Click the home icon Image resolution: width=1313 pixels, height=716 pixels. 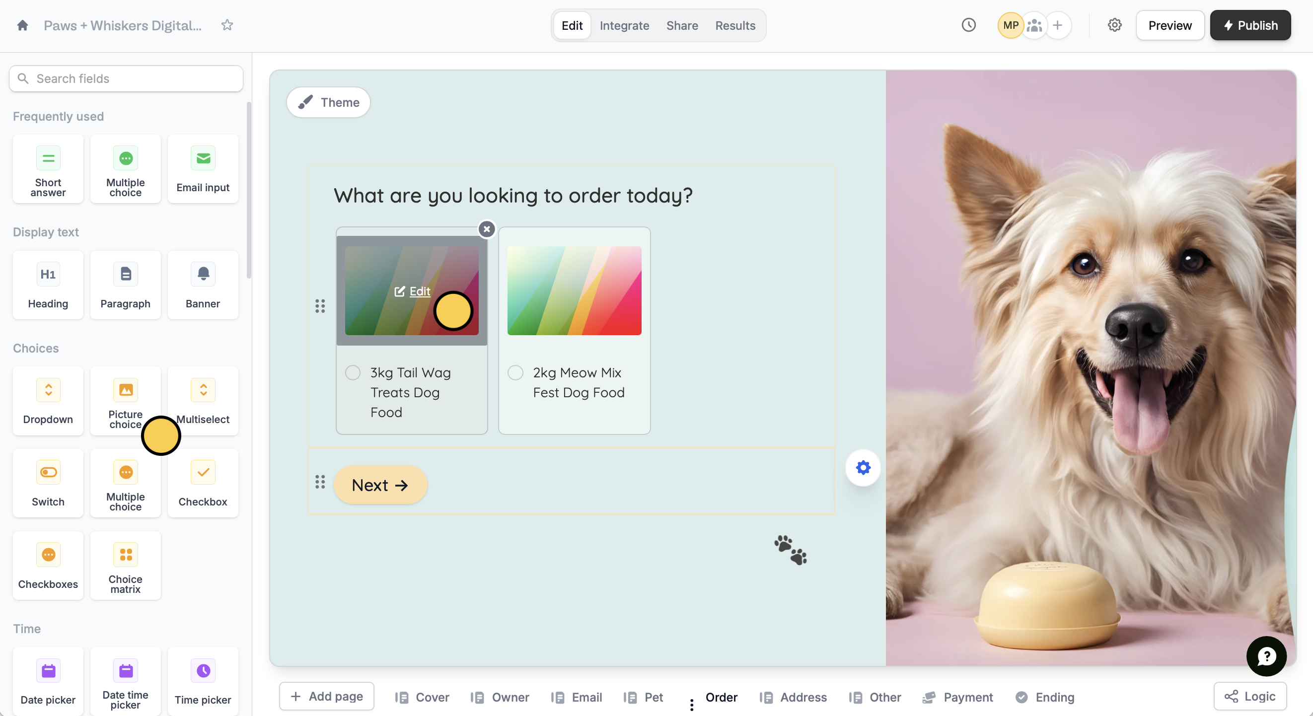tap(22, 25)
